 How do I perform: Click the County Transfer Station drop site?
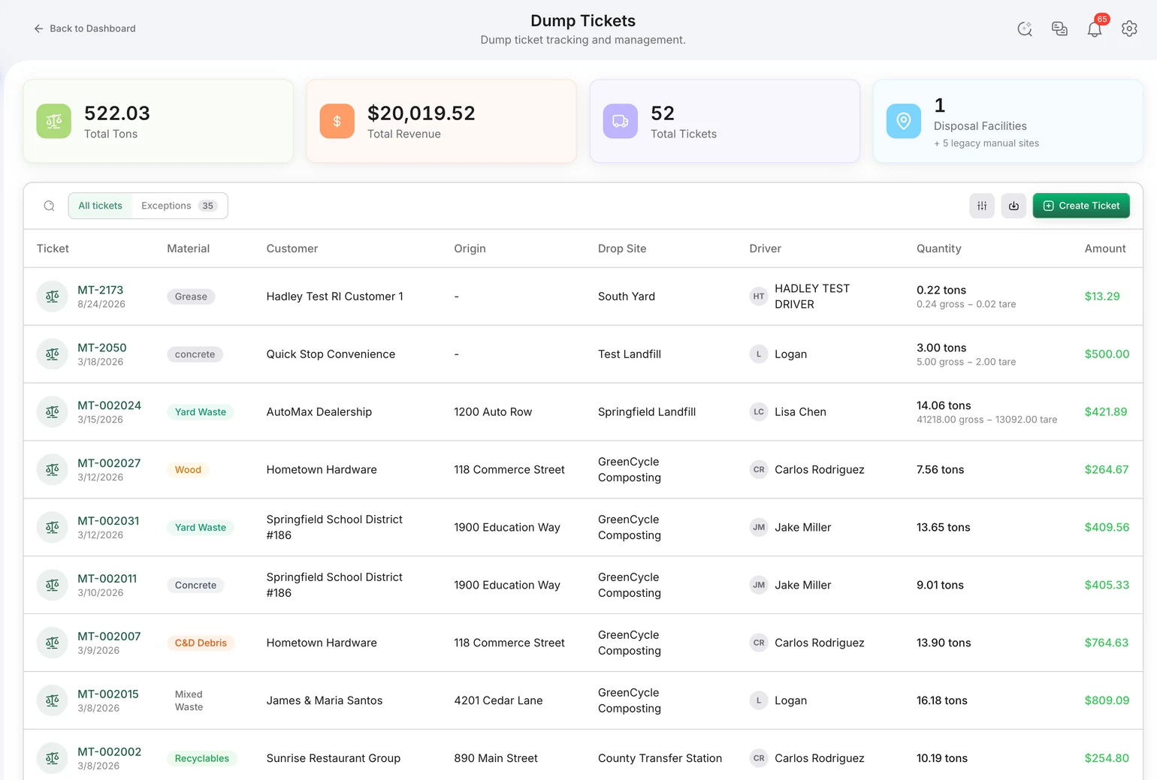[x=660, y=758]
